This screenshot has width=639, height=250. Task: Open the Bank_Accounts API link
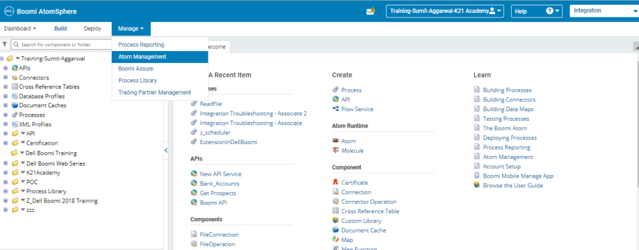219,184
